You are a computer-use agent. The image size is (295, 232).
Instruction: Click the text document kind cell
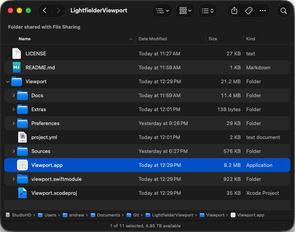[x=263, y=137]
